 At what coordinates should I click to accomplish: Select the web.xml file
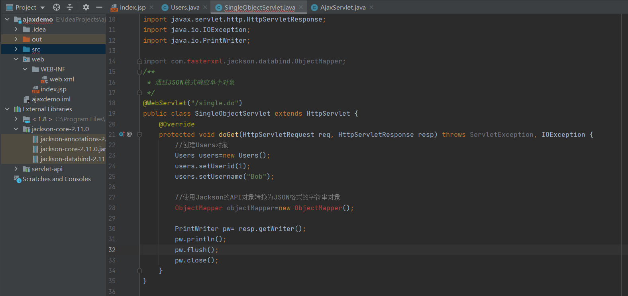62,79
